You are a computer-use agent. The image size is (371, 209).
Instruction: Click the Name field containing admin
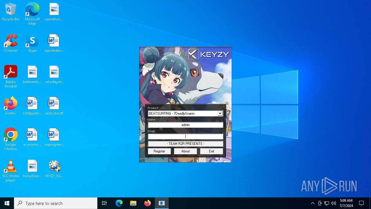tap(185, 125)
